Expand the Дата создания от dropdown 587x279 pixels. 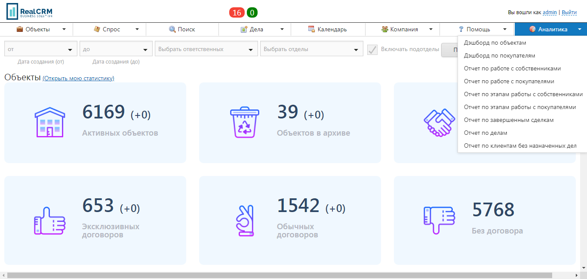pyautogui.click(x=40, y=49)
